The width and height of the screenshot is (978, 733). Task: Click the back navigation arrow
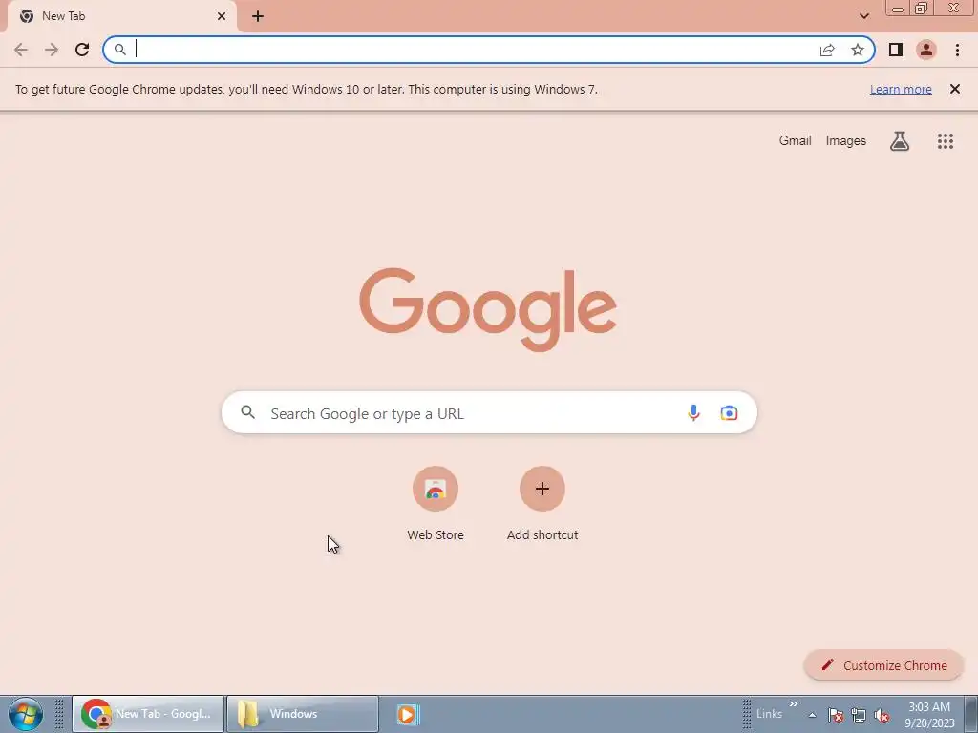tap(21, 50)
